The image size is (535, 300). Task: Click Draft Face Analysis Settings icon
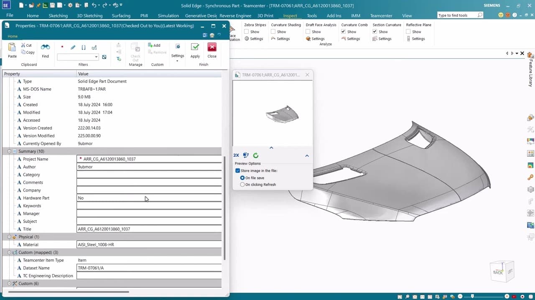pyautogui.click(x=308, y=39)
